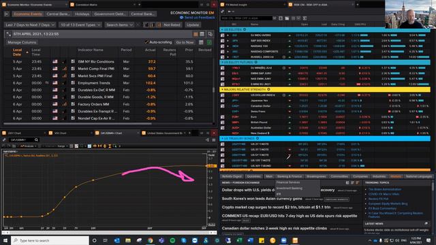The image size is (436, 245).
Task: Click the green Excel export icon
Action: (209, 42)
